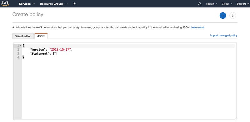Open the Global region dropdown

click(227, 4)
